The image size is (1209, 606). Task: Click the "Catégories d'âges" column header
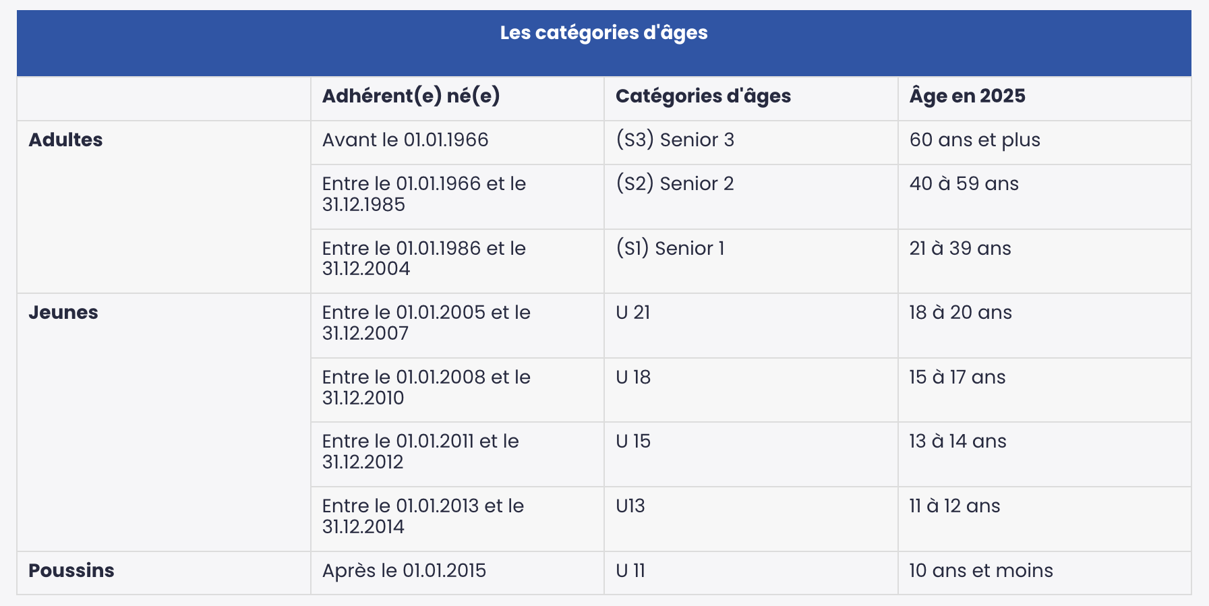pos(703,96)
